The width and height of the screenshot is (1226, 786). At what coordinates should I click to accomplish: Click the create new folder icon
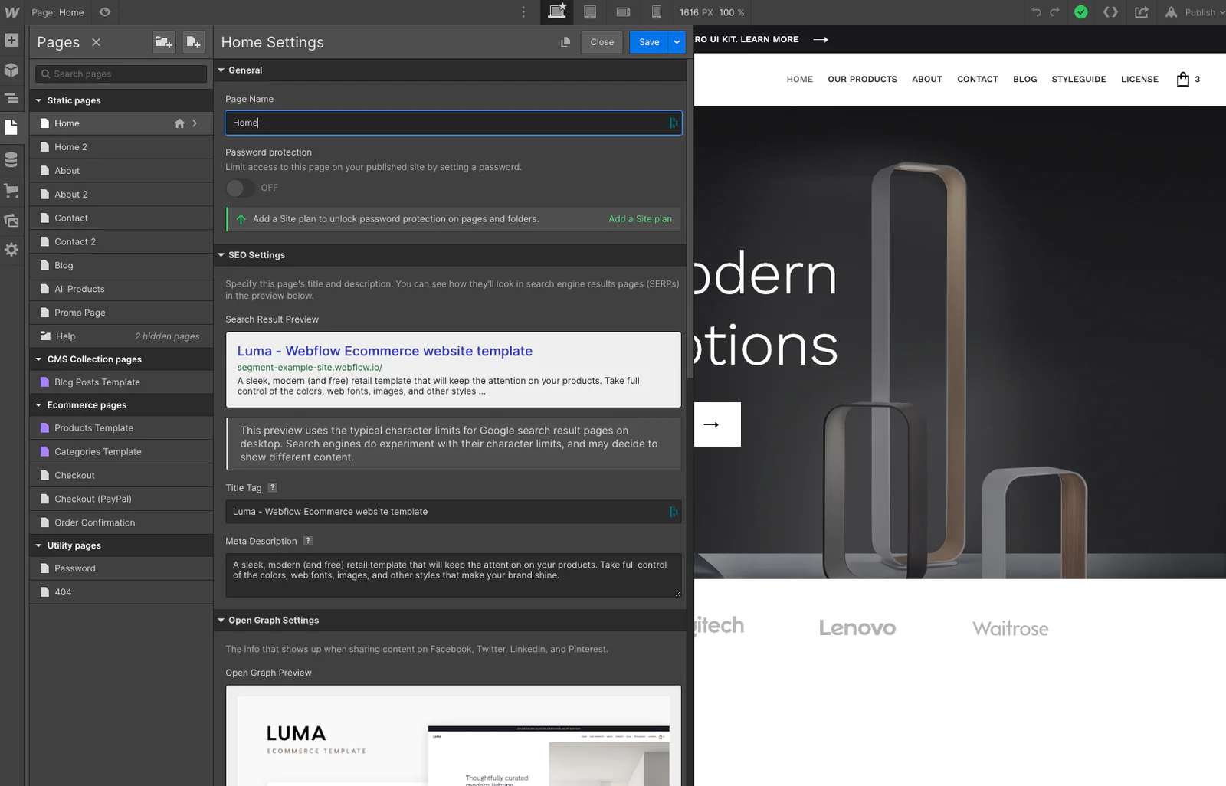(x=164, y=42)
